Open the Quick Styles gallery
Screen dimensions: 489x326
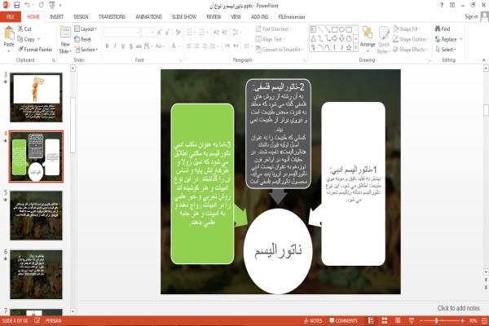coord(384,40)
